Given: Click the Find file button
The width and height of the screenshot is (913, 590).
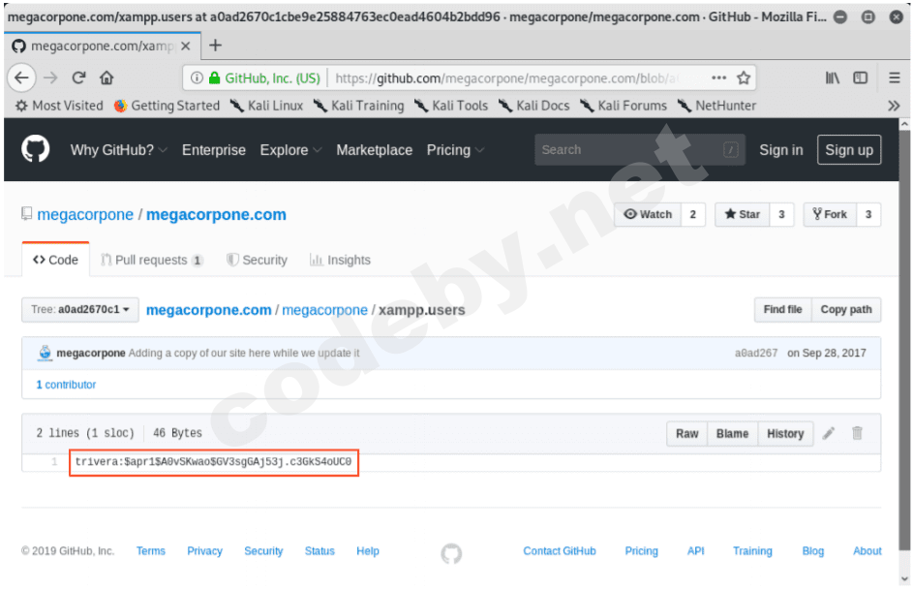Looking at the screenshot, I should [x=782, y=310].
